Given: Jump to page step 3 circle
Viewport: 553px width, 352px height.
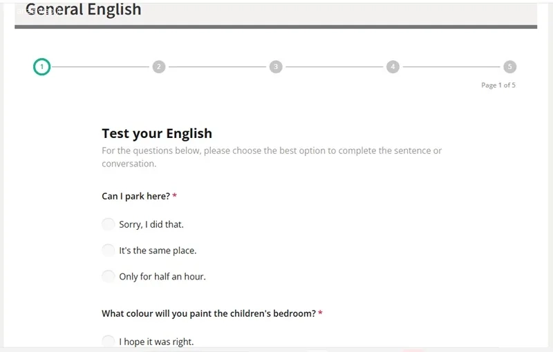Looking at the screenshot, I should (276, 66).
